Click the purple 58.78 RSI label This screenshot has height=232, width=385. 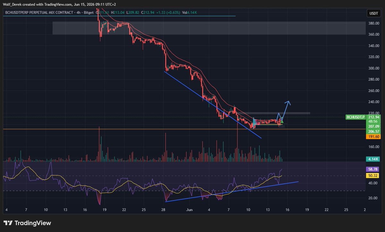click(x=372, y=169)
